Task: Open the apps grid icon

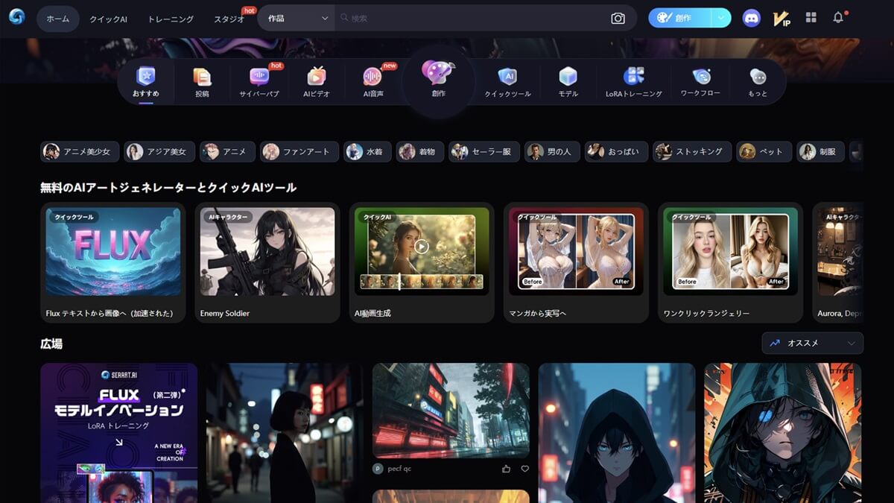Action: click(811, 18)
